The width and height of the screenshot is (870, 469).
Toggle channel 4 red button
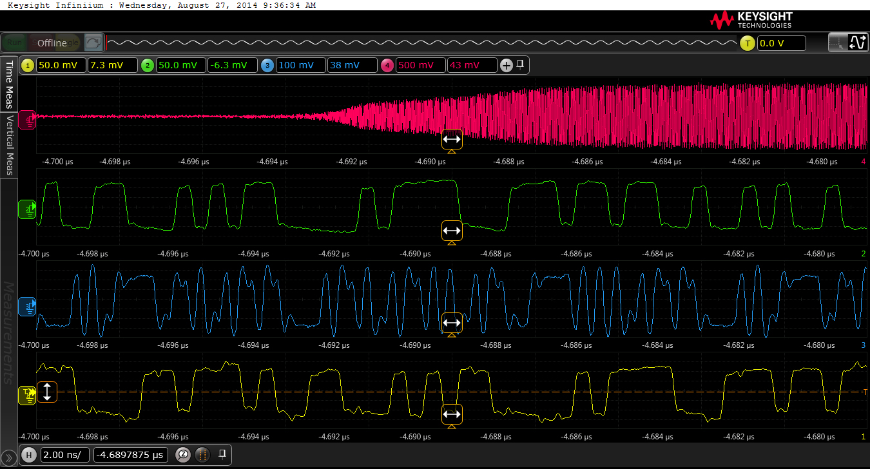(x=387, y=65)
